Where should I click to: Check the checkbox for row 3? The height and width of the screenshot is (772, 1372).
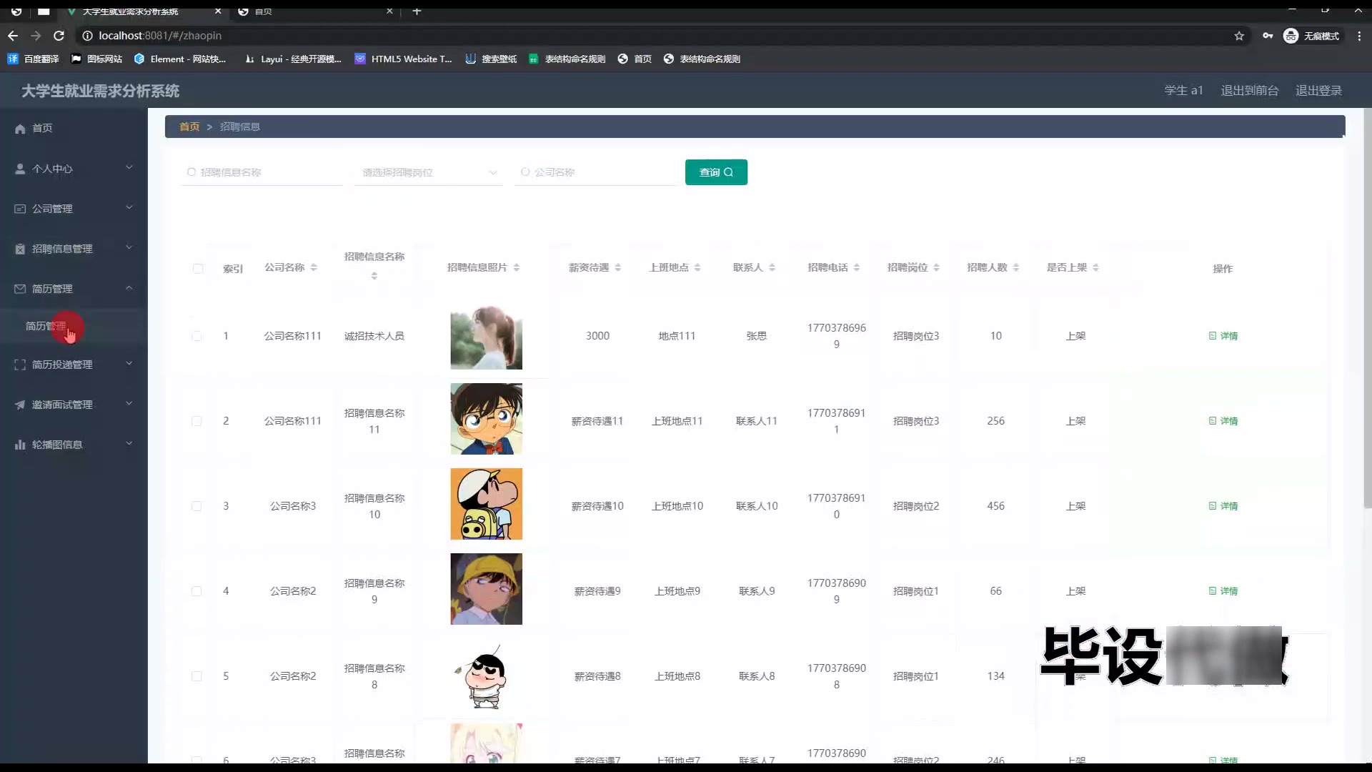(197, 506)
